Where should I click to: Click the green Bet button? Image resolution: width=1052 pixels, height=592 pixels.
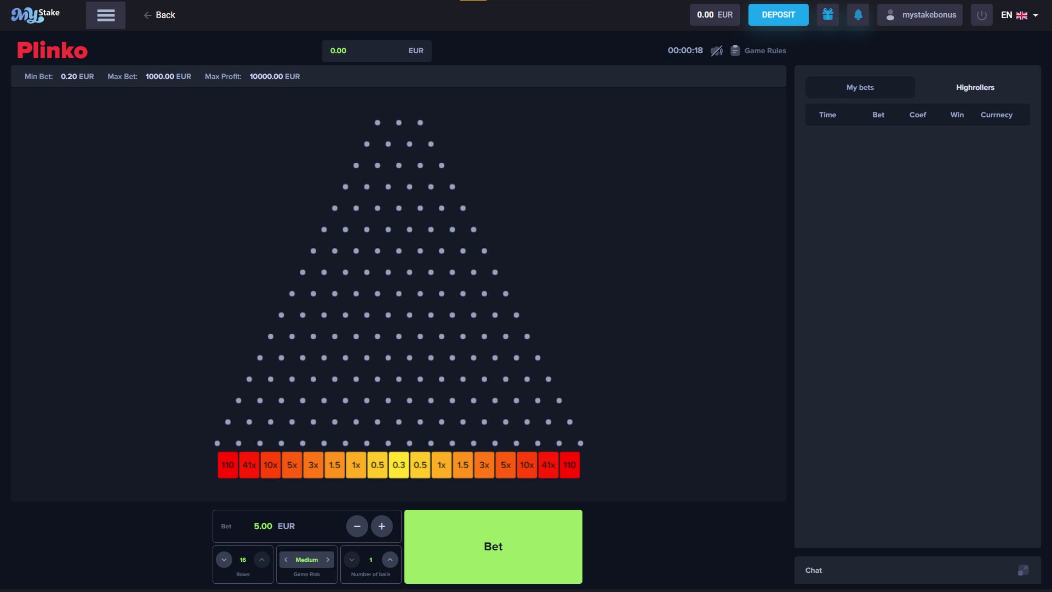pyautogui.click(x=493, y=547)
